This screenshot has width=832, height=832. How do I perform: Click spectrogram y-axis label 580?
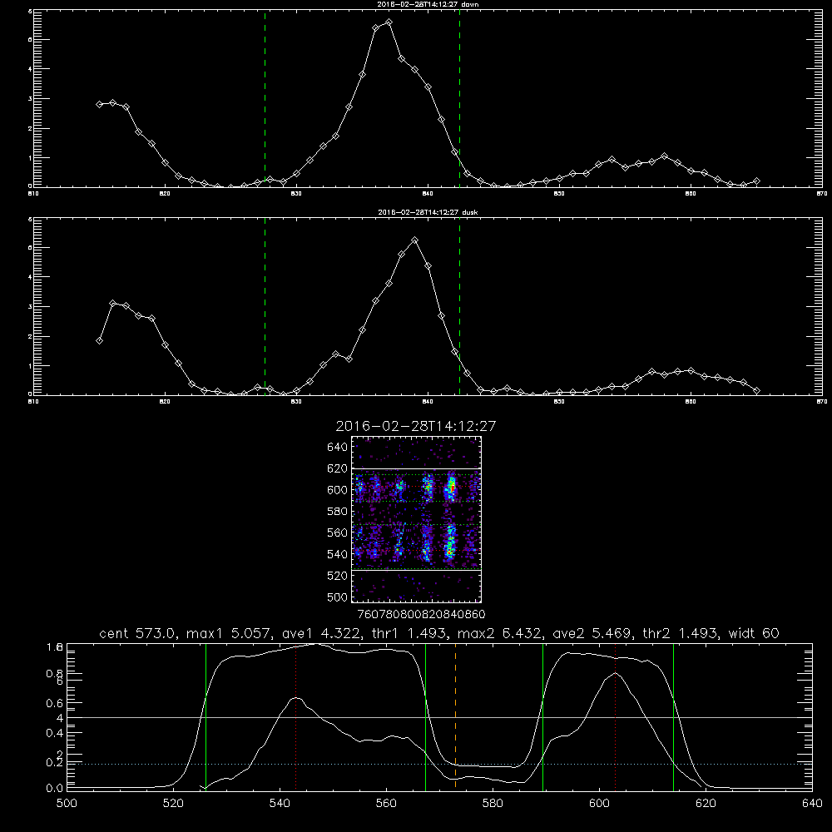pyautogui.click(x=338, y=512)
